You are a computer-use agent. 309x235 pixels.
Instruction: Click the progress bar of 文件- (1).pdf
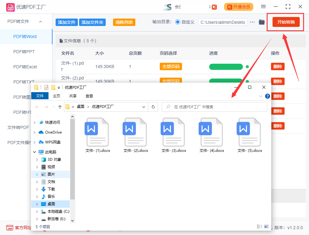click(x=226, y=67)
